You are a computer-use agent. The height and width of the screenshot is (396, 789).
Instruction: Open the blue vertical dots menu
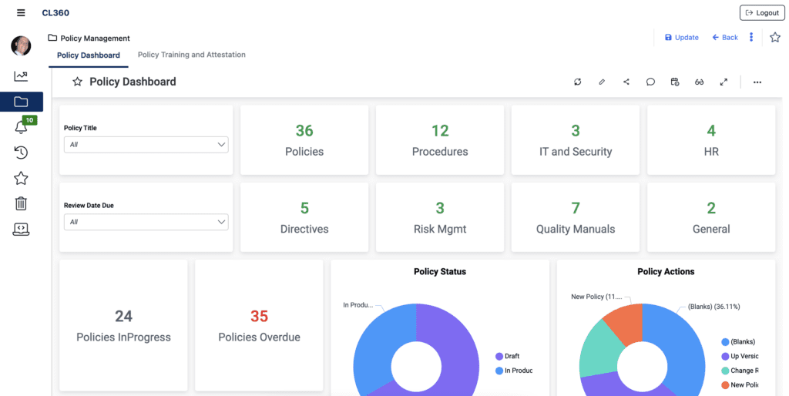click(x=751, y=37)
